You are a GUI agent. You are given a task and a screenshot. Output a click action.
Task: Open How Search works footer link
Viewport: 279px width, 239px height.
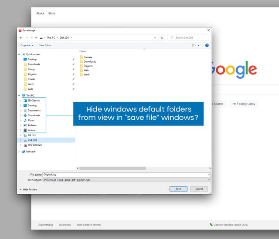click(89, 225)
